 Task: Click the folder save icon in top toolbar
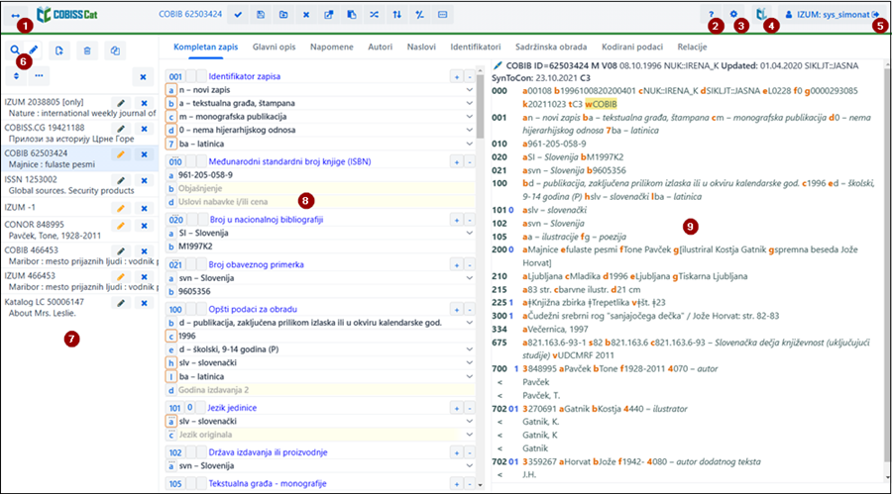(283, 15)
